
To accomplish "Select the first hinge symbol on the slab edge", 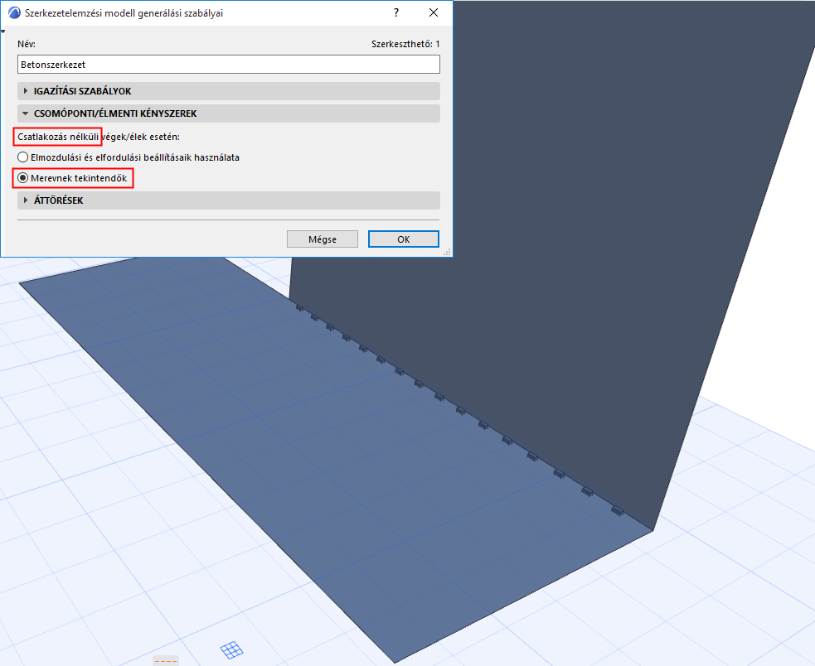I will [300, 307].
